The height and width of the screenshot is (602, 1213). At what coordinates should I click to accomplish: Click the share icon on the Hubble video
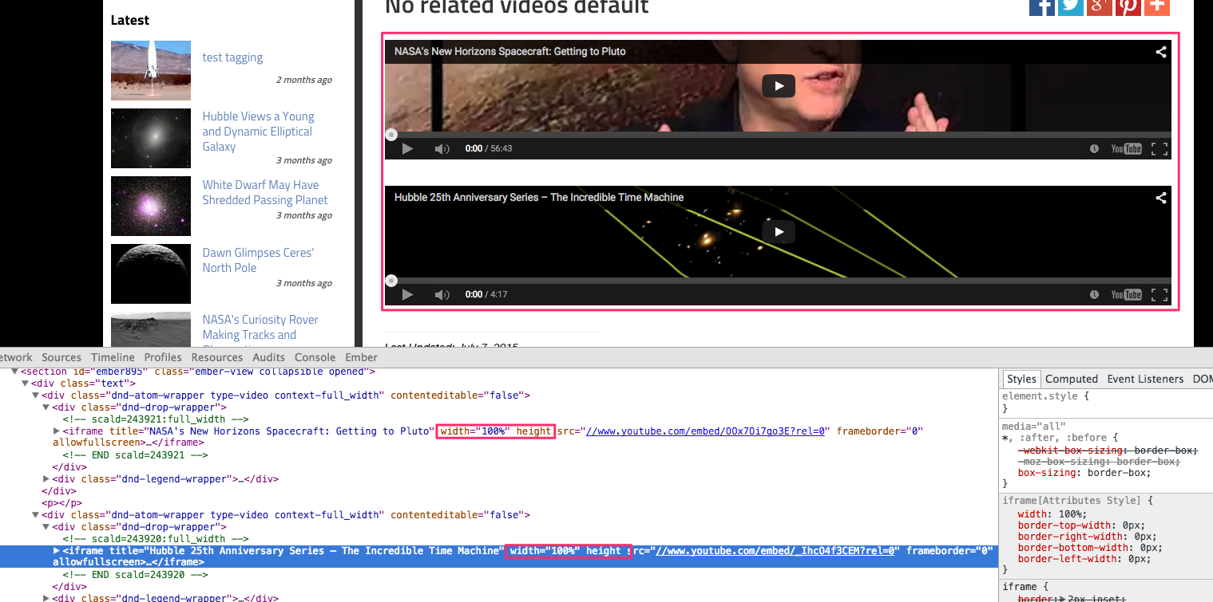[x=1160, y=197]
